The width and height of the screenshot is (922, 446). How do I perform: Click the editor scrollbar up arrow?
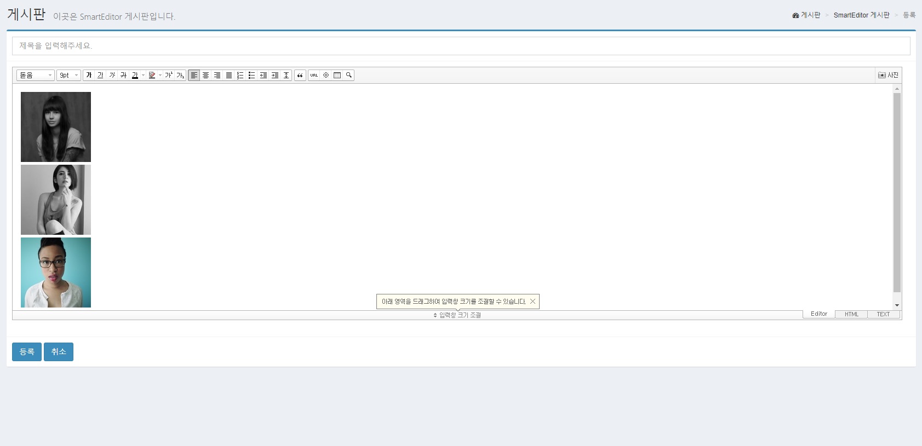[897, 89]
